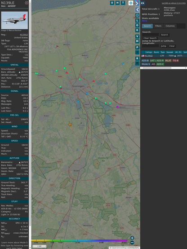187x249 pixels.
Task: Click the I map button
Action: point(137,52)
